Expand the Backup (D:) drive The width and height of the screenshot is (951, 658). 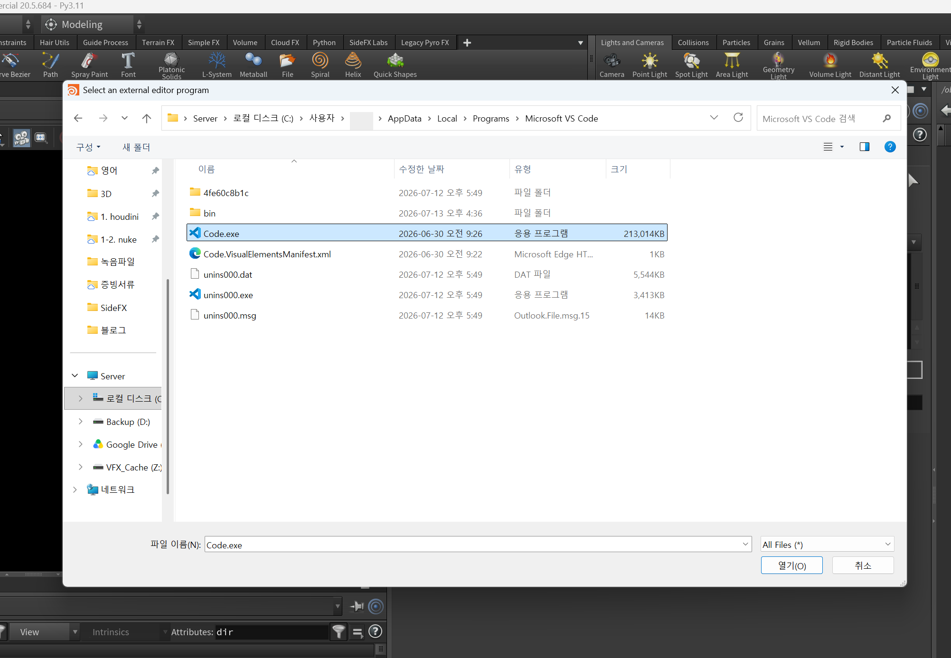click(x=80, y=422)
